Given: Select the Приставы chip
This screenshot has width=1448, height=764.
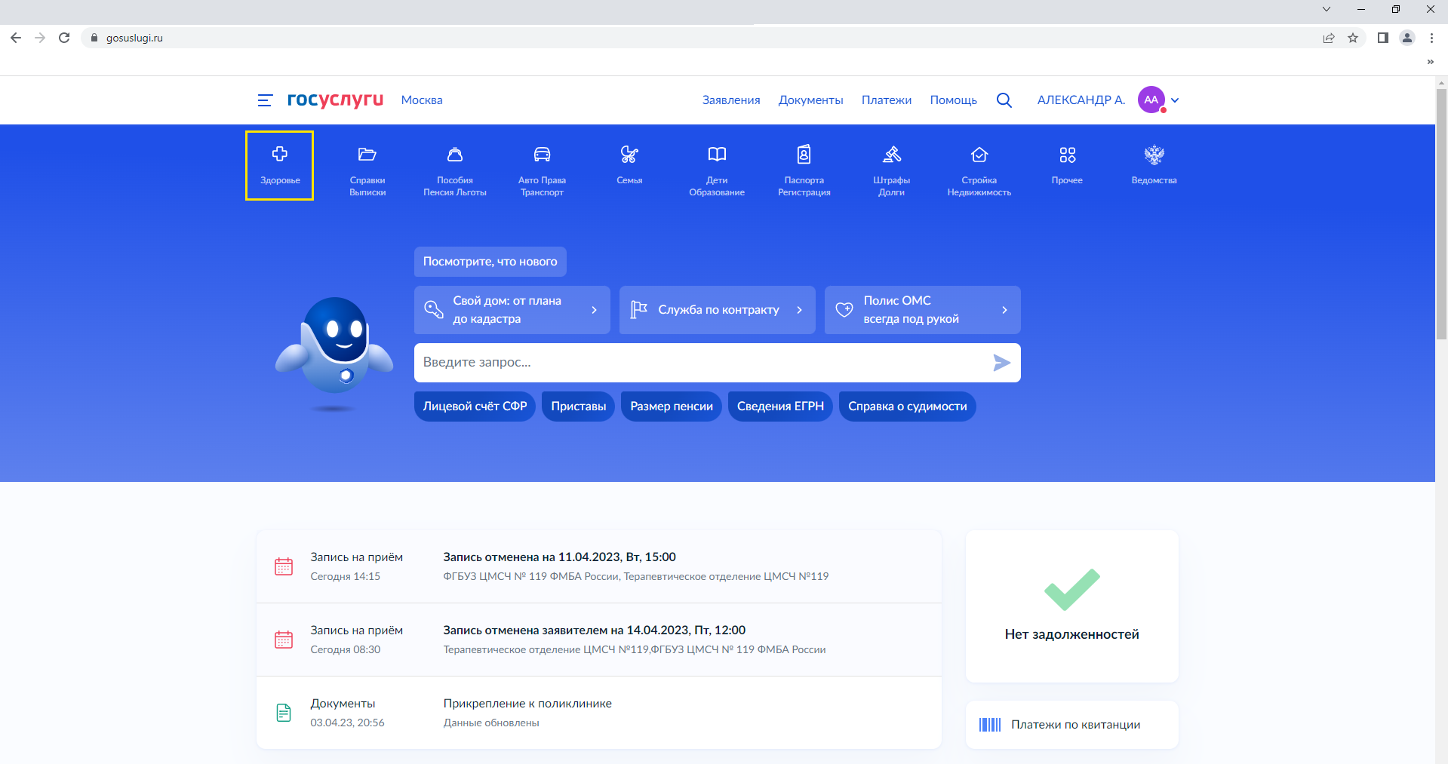Looking at the screenshot, I should pyautogui.click(x=579, y=407).
